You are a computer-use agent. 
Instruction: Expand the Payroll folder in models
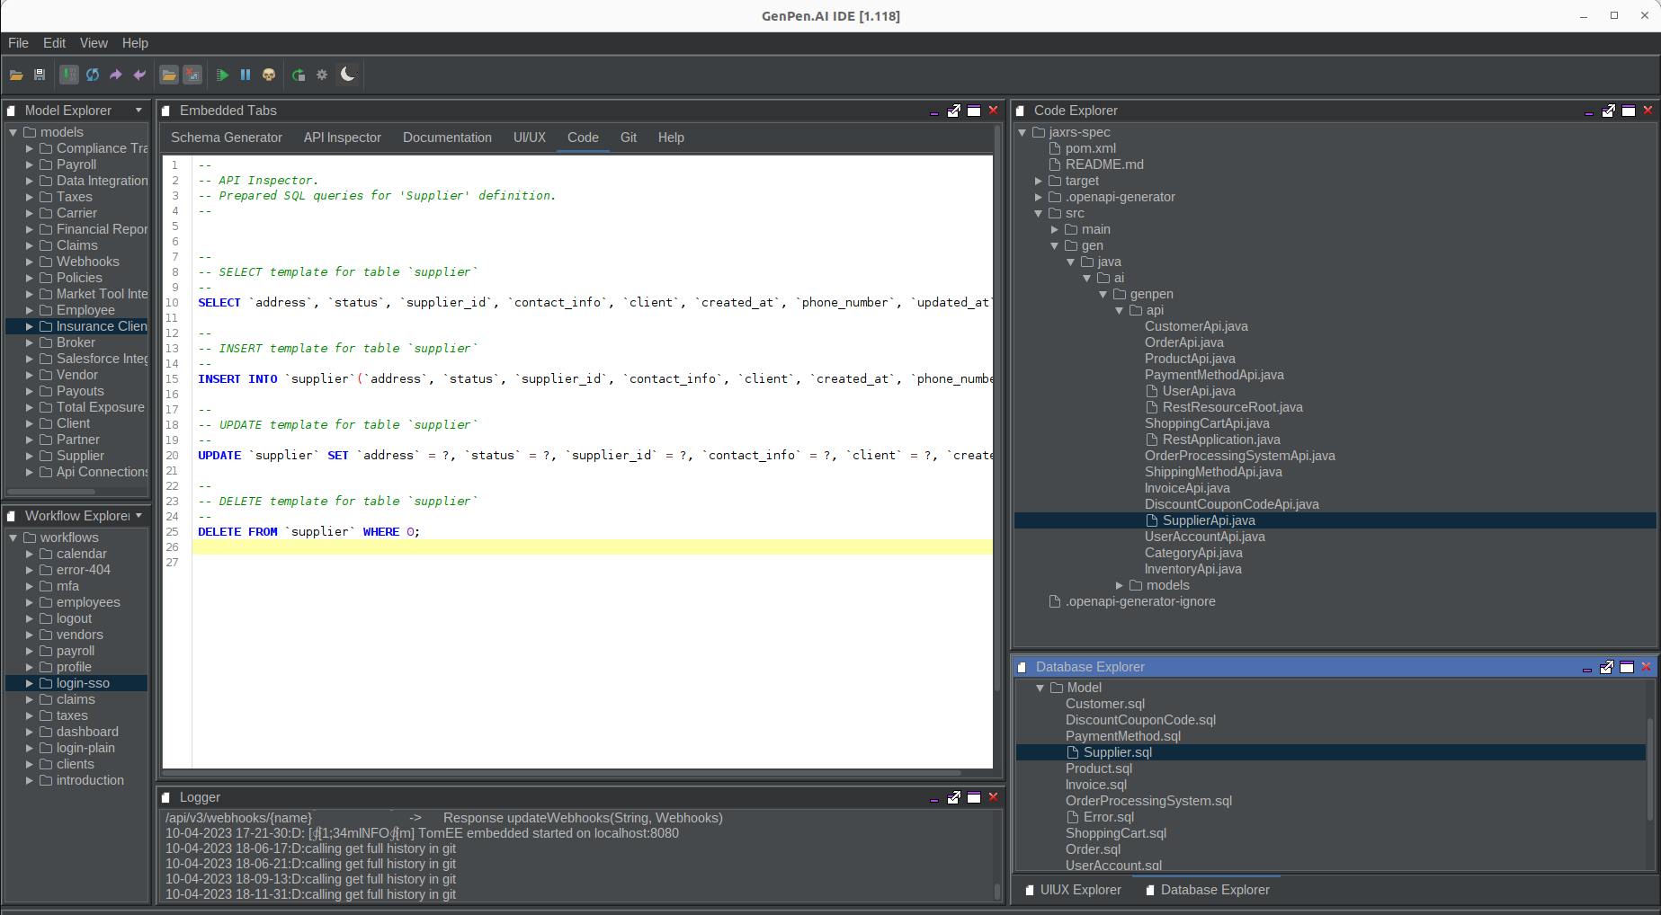coord(30,164)
